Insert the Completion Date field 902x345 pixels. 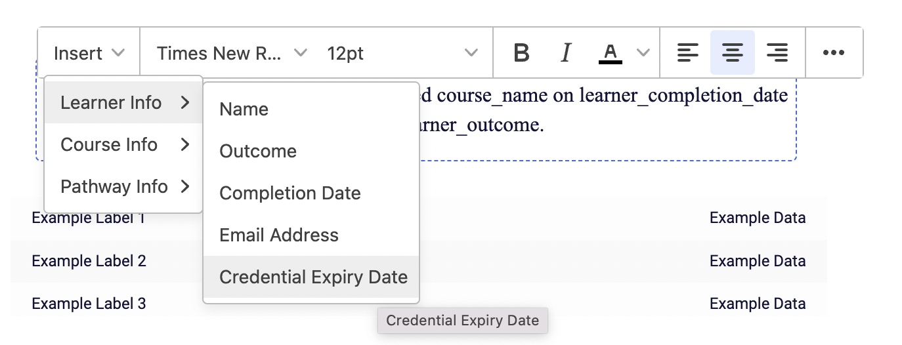pyautogui.click(x=311, y=193)
